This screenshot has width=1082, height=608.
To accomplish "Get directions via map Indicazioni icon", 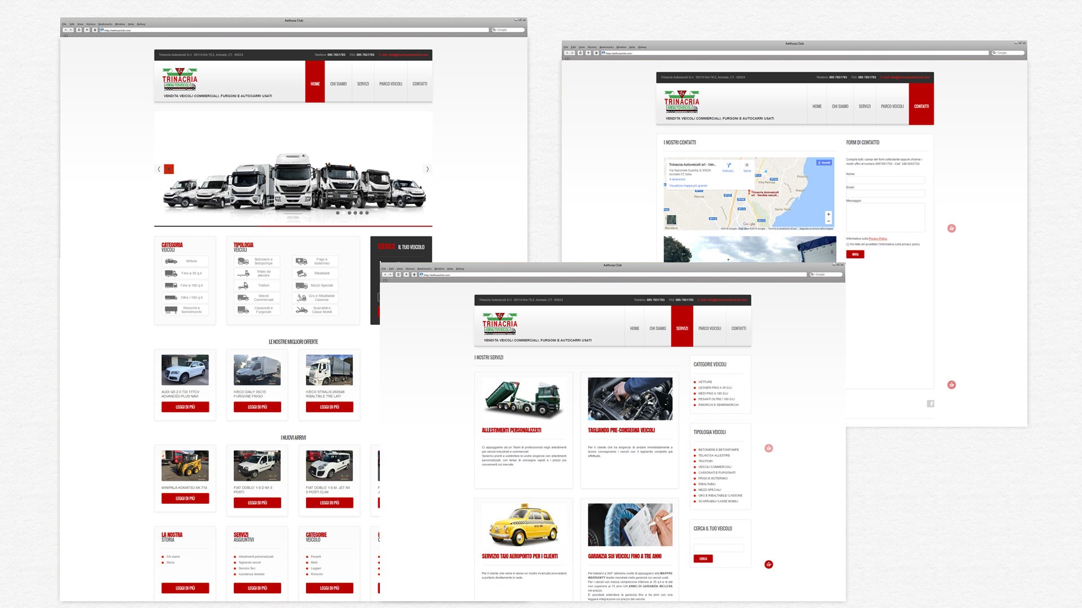I will 729,166.
